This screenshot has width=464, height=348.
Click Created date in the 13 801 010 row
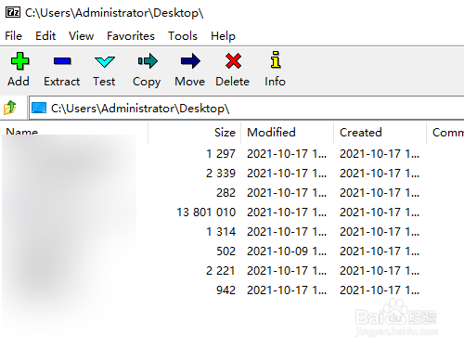(x=380, y=213)
